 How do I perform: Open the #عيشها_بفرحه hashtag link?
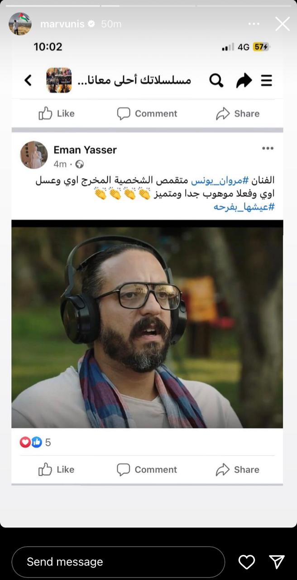(x=244, y=207)
